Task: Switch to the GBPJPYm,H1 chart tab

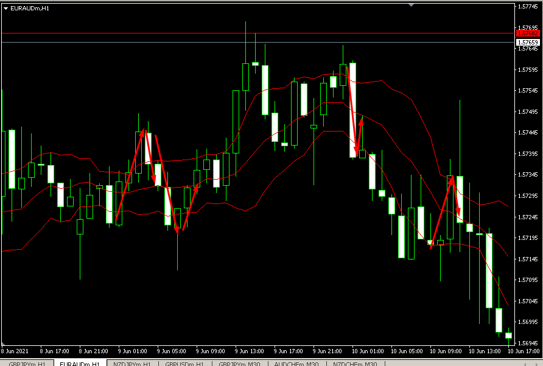Action: coord(27,364)
